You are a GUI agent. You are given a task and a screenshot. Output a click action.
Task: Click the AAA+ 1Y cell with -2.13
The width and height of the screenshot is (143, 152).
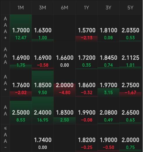click(87, 28)
